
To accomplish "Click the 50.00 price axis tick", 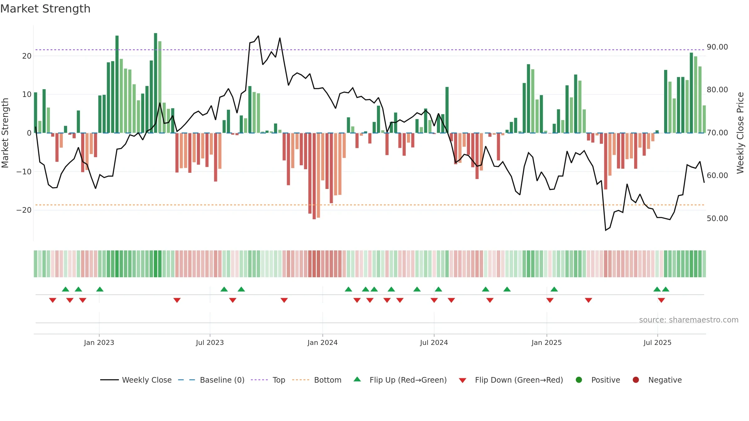I will tap(717, 219).
